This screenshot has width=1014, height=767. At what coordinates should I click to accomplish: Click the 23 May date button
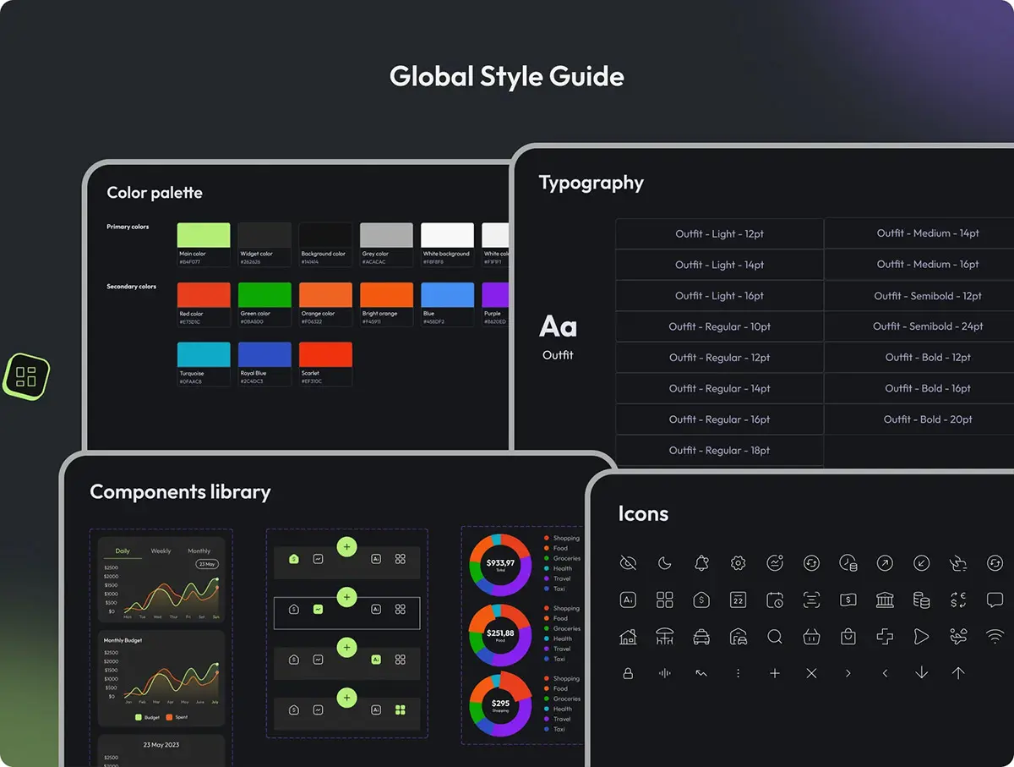point(207,564)
